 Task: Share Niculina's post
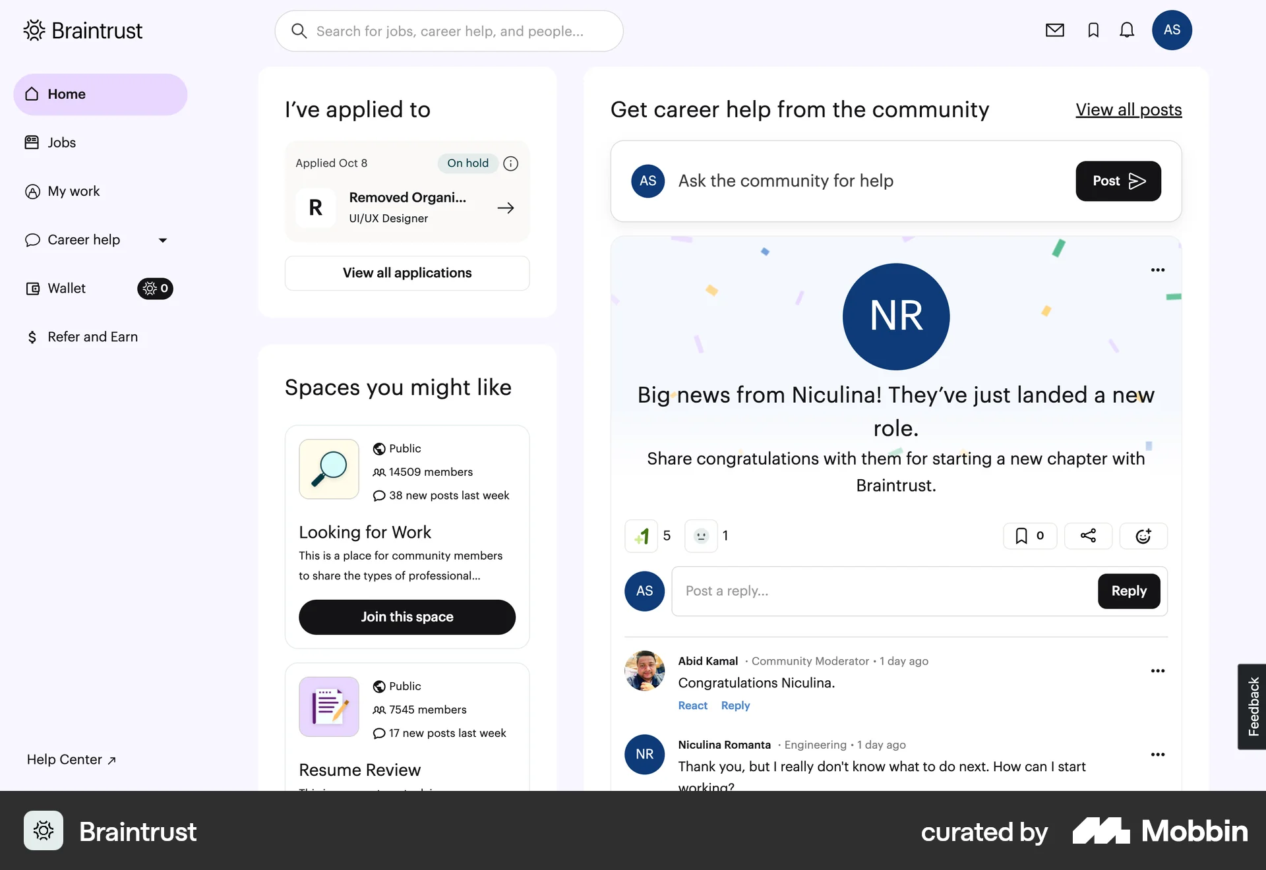coord(1087,536)
